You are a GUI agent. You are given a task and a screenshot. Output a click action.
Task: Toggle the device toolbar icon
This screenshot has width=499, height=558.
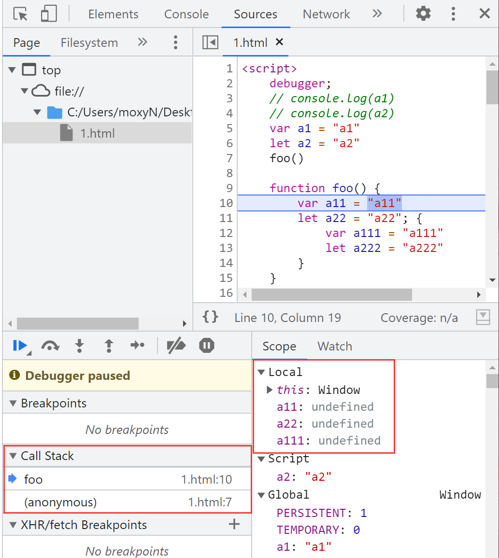click(48, 14)
